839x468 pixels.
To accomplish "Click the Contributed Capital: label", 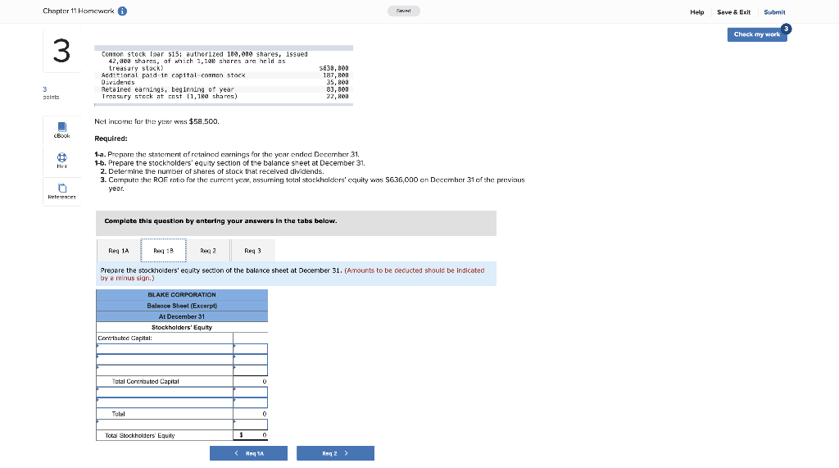I will point(125,339).
